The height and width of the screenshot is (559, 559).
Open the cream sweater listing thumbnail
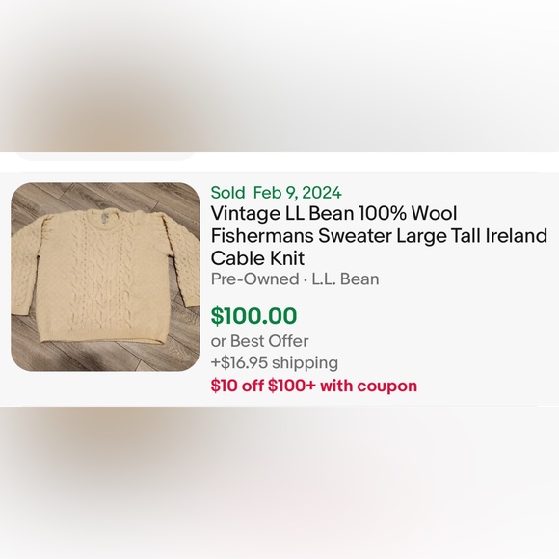point(105,277)
